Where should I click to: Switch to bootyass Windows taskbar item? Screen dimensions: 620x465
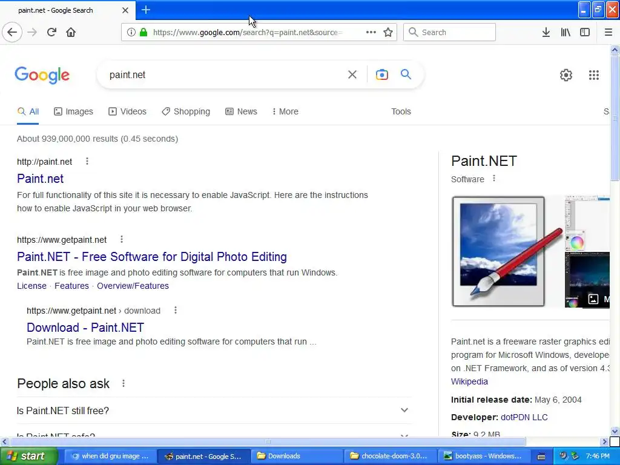(484, 457)
